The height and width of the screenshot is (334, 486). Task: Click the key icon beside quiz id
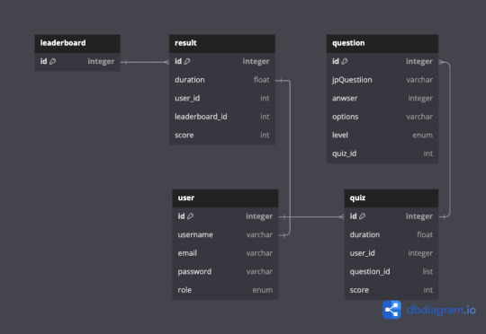pyautogui.click(x=362, y=216)
